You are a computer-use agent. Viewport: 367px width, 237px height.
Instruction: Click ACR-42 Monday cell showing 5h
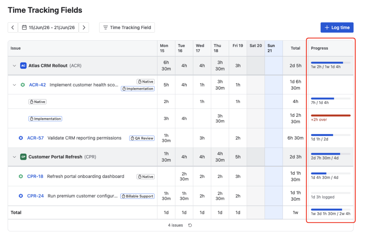(166, 85)
